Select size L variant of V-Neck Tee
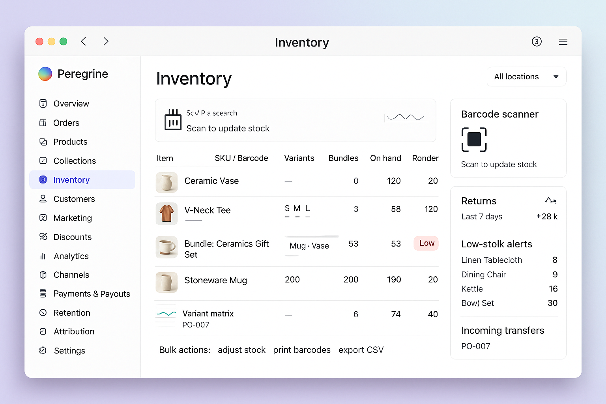 point(308,208)
